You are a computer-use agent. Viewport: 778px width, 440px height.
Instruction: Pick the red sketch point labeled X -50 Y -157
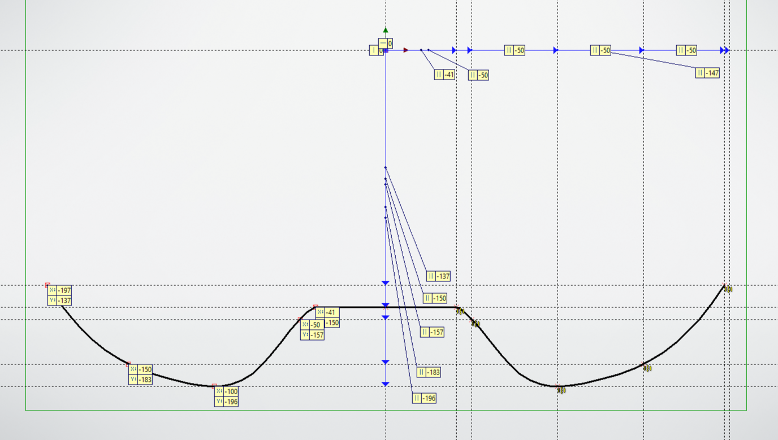pos(300,319)
